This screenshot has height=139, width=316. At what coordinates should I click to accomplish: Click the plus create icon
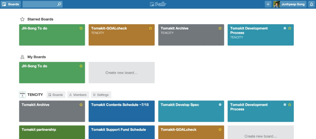click(x=268, y=4)
